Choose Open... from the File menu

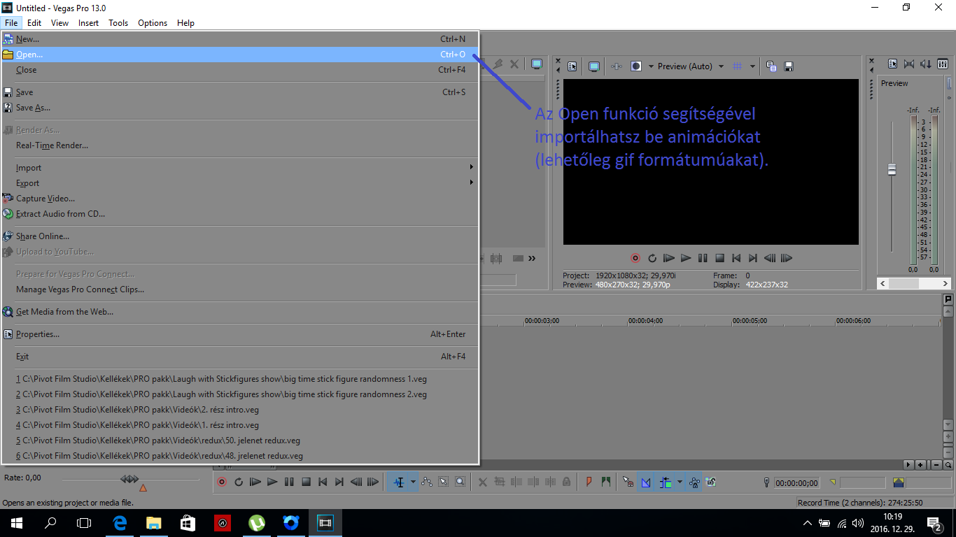point(239,55)
